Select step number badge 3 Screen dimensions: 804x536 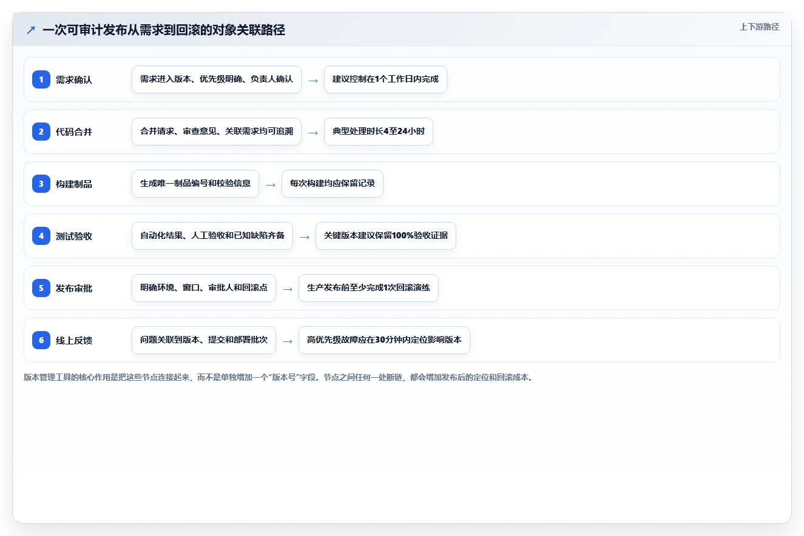(x=41, y=184)
